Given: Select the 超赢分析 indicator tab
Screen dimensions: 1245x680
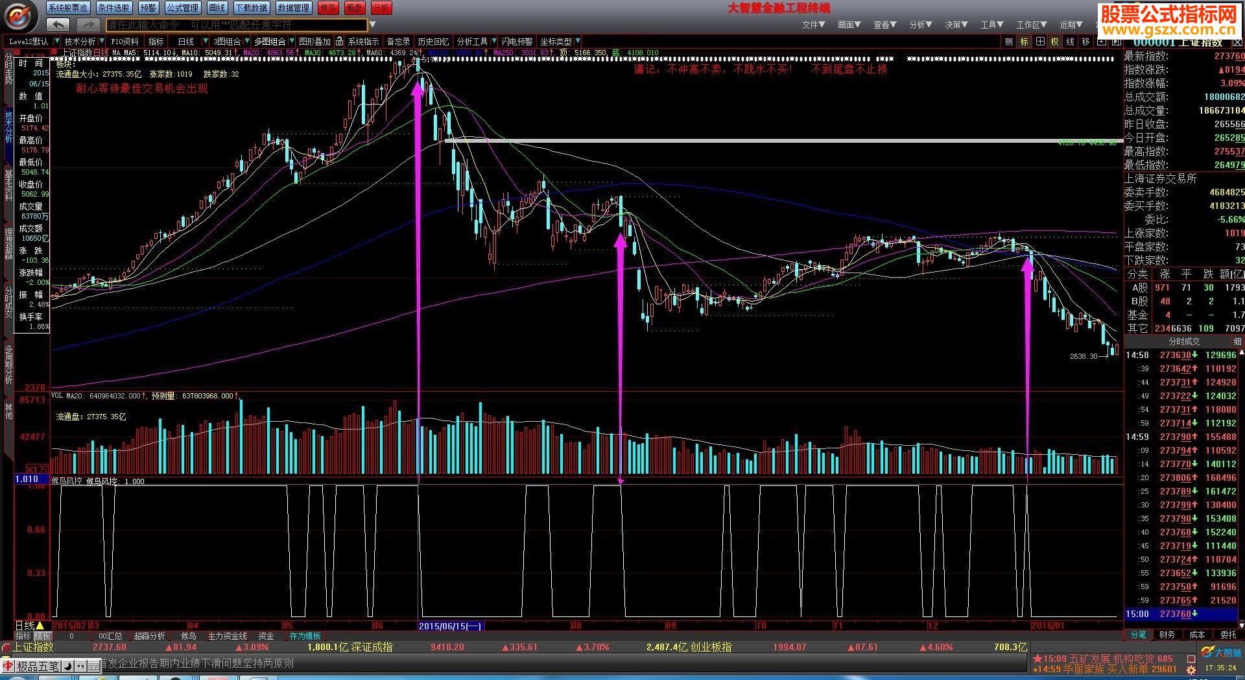Looking at the screenshot, I should 149,637.
